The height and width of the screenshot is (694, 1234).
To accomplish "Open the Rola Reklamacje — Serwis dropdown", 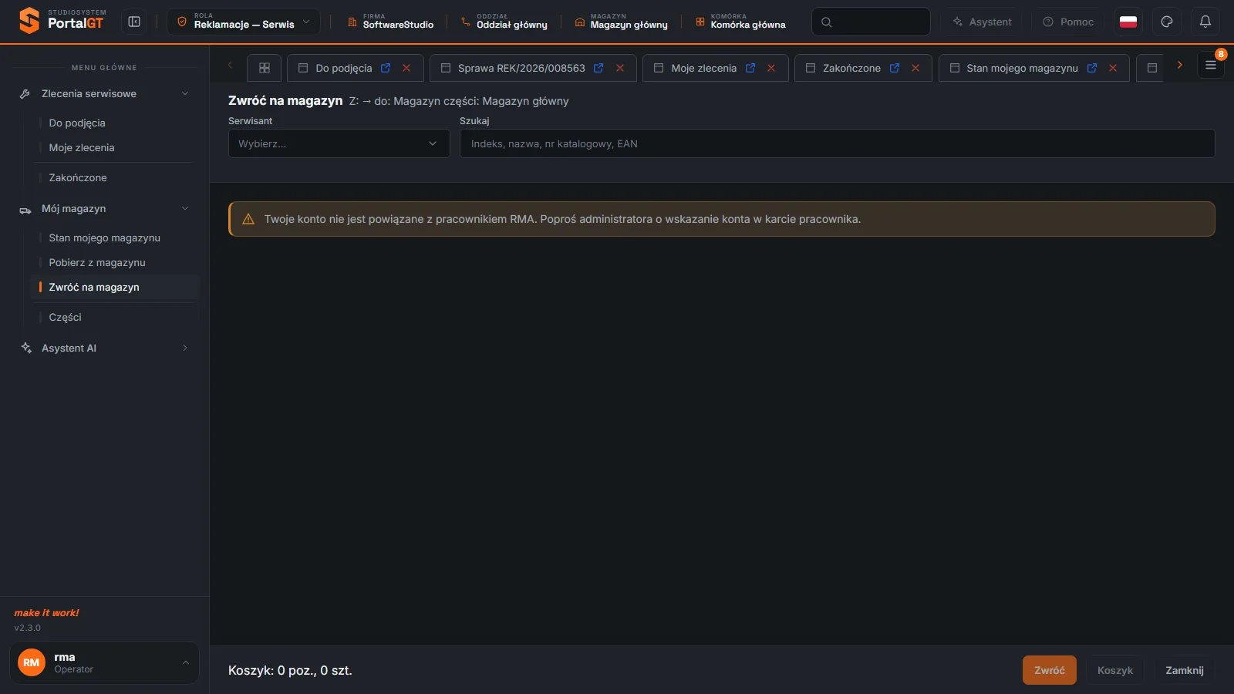I will [244, 22].
